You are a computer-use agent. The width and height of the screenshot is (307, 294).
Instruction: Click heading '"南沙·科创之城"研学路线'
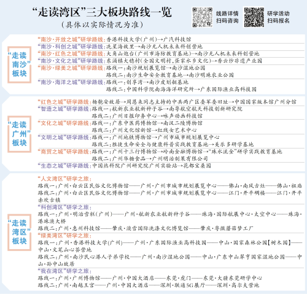point(71,47)
